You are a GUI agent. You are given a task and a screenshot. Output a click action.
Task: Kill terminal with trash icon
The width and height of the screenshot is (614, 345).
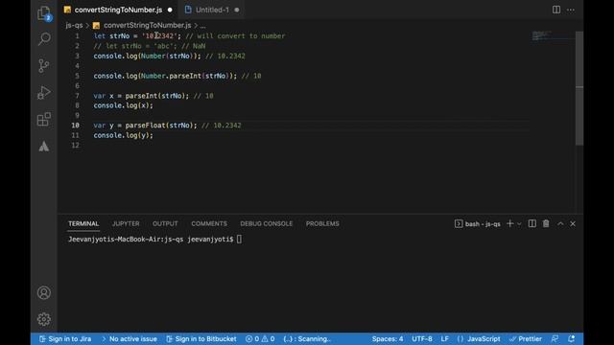click(x=546, y=223)
